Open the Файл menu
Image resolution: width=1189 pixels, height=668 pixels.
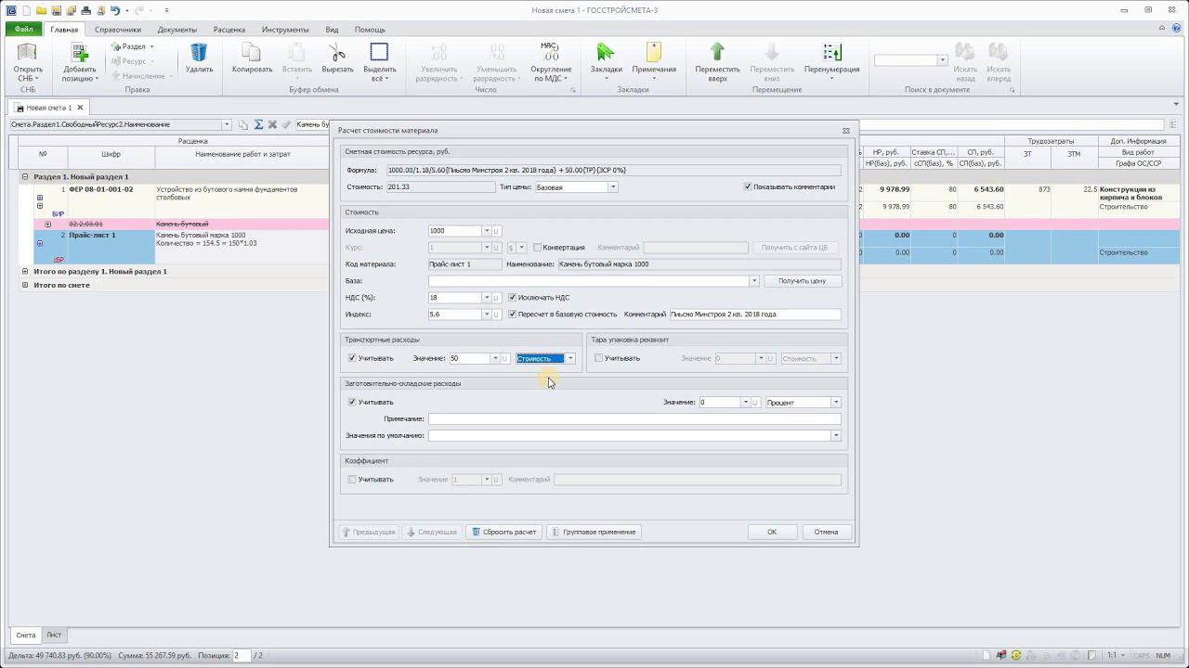(x=23, y=30)
